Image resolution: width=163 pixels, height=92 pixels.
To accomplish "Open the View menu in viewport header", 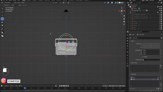I will pos(15,3).
